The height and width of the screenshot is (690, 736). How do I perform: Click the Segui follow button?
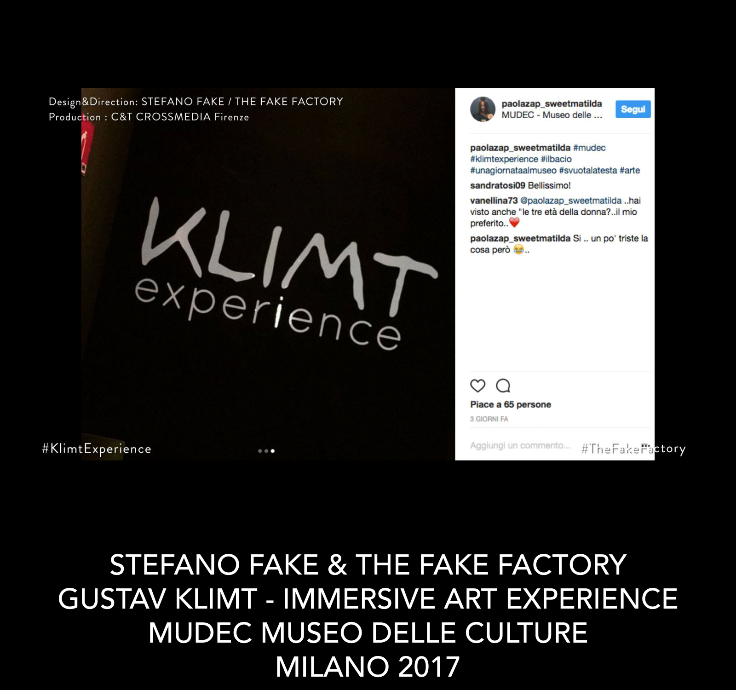coord(633,109)
